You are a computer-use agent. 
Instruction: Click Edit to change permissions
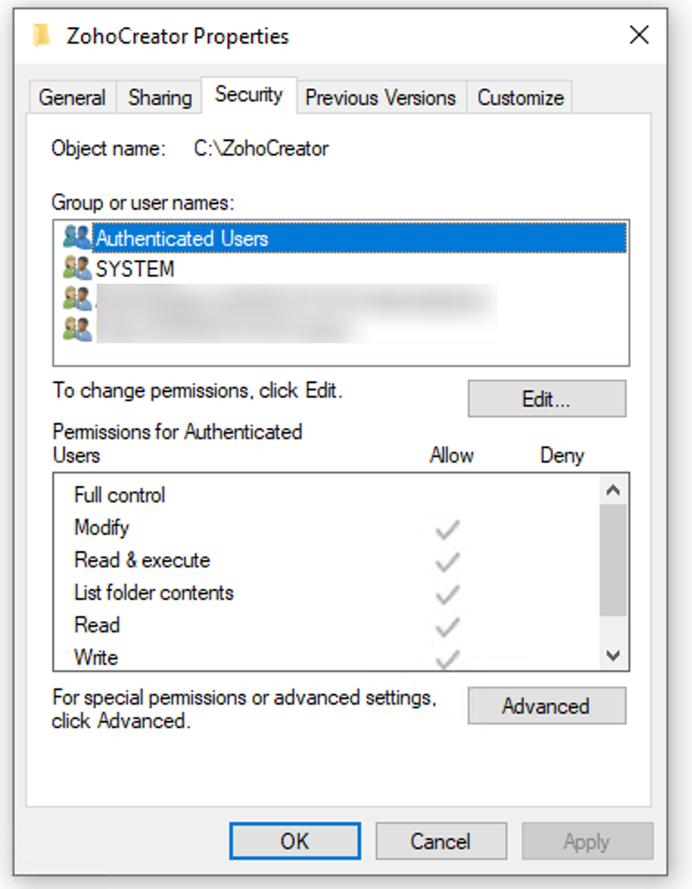click(x=546, y=398)
